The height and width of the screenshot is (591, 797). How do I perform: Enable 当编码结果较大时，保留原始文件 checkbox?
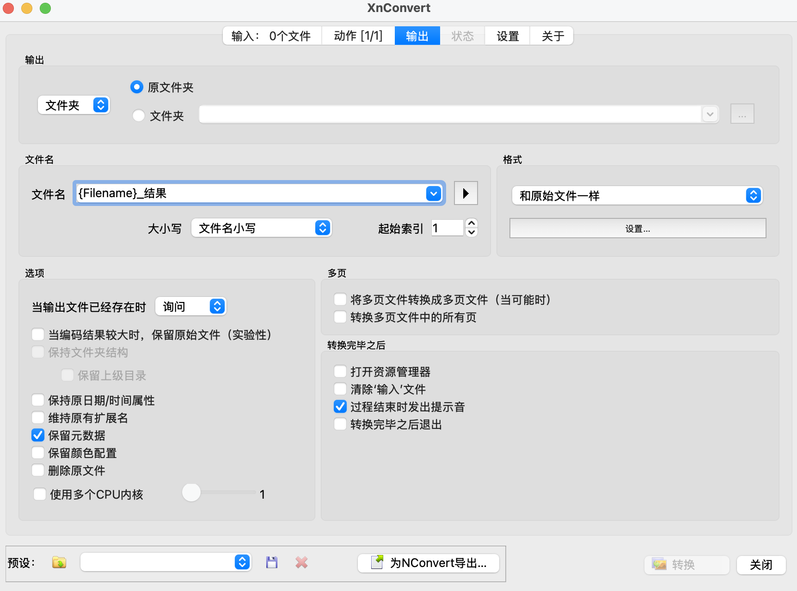pos(38,334)
